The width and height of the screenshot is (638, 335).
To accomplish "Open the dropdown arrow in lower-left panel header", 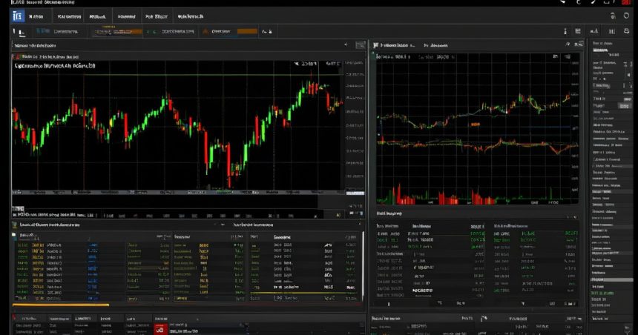I will (x=223, y=225).
